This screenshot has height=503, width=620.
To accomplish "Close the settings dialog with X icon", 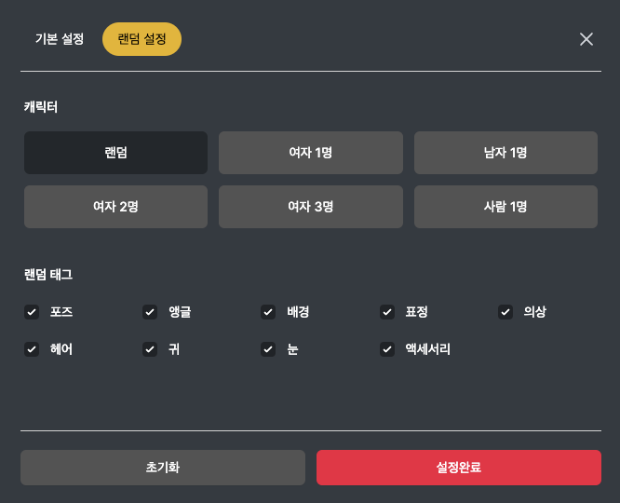I will click(x=586, y=39).
